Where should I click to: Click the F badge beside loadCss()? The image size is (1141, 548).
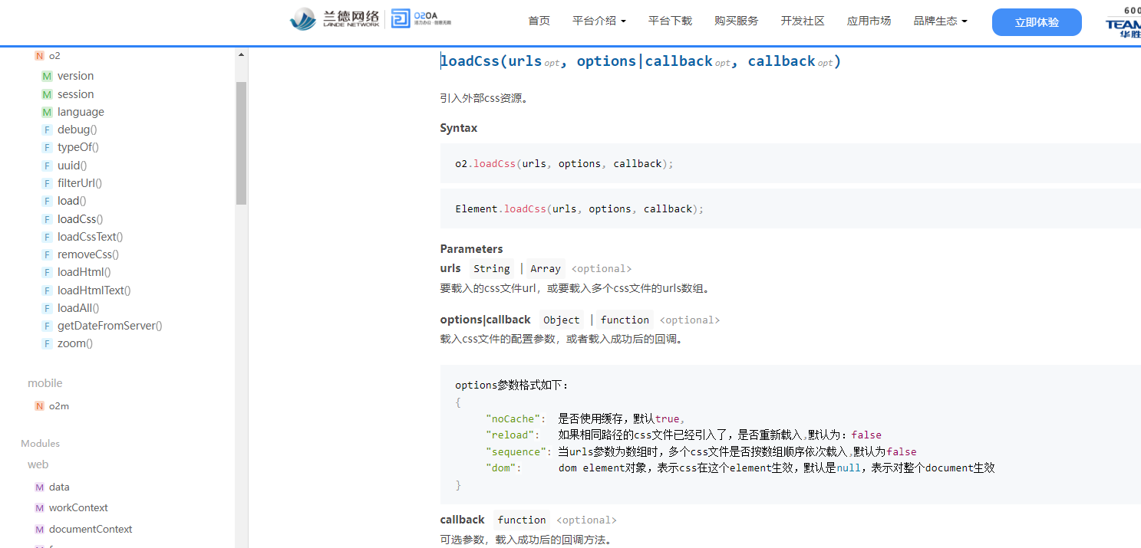(47, 219)
